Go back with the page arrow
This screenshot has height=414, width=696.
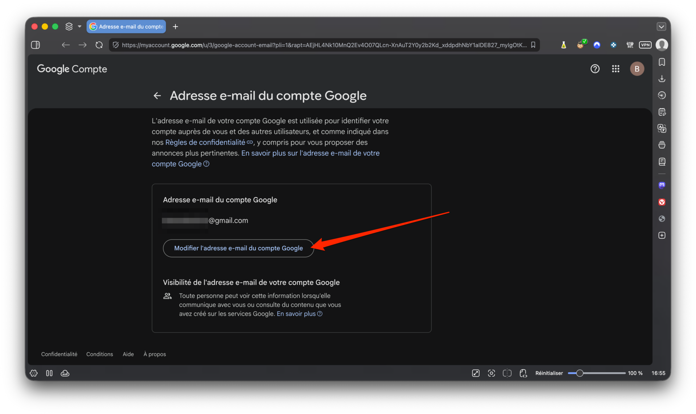157,96
